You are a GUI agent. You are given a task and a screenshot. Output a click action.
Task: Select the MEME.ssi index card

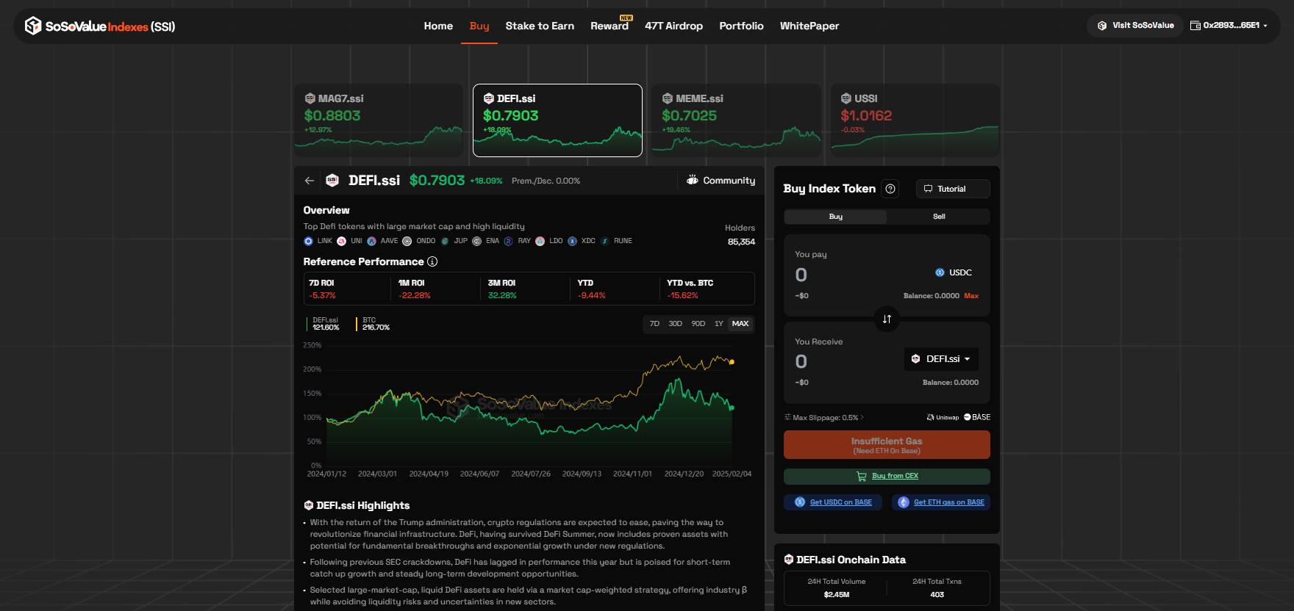coord(736,120)
